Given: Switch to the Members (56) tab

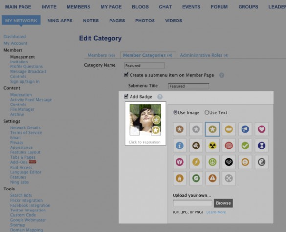Looking at the screenshot, I should tap(101, 55).
